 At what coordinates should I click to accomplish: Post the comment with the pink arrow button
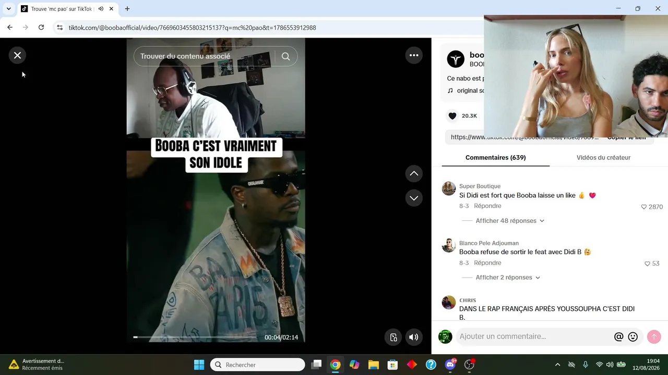coord(654,337)
